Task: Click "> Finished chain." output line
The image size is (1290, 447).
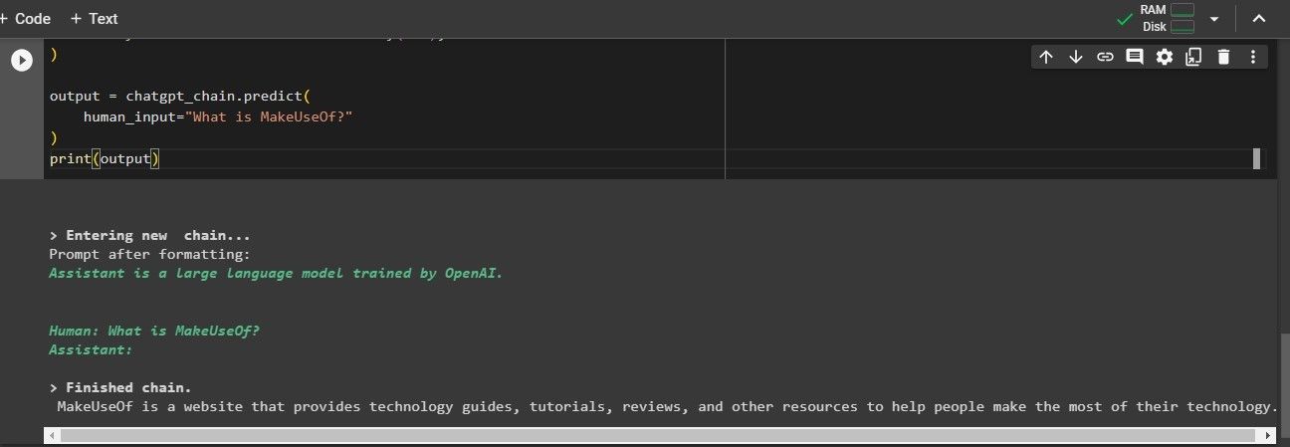Action: [x=120, y=387]
